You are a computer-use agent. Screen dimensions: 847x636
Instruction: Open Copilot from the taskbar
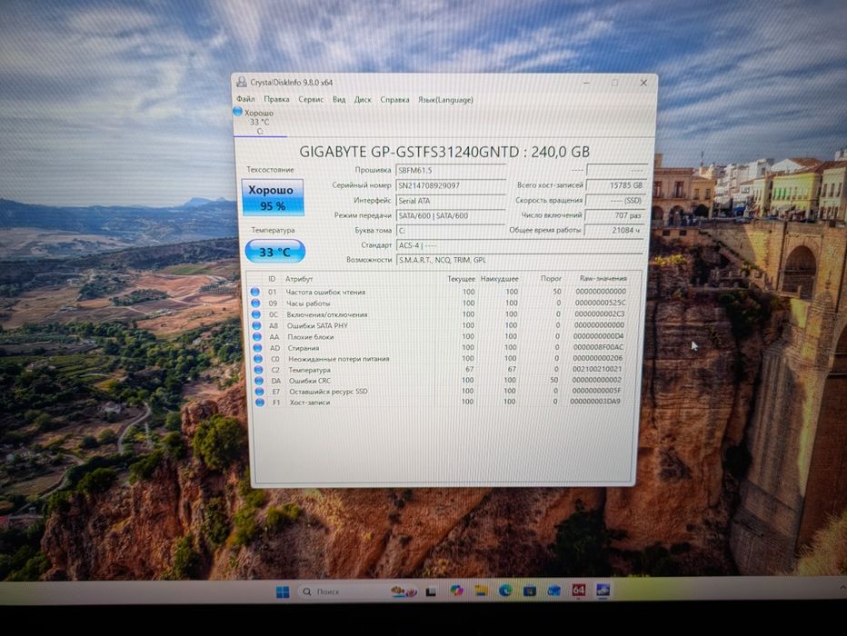tap(457, 591)
